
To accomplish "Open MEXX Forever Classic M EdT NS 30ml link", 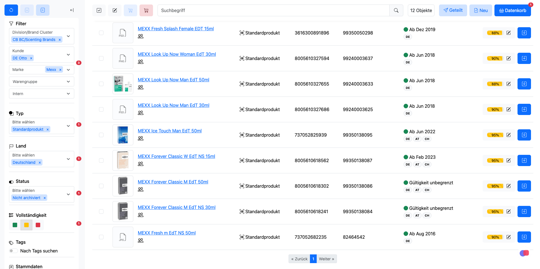I will point(177,207).
